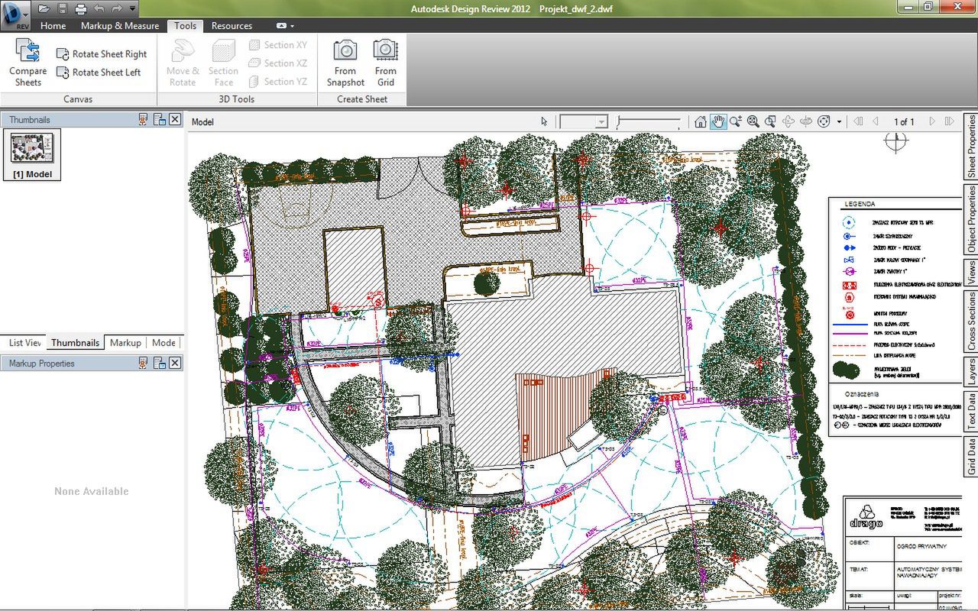Click the '1 of 1' page indicator
This screenshot has width=978, height=611.
[904, 121]
